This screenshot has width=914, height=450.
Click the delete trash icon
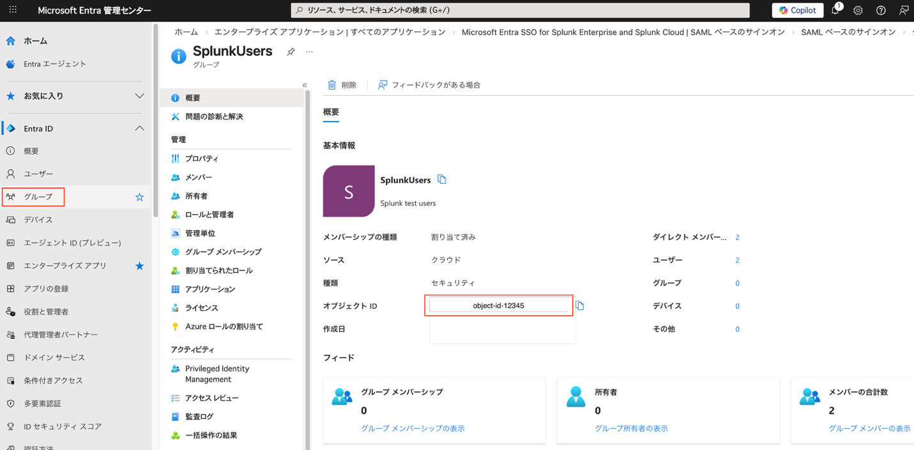point(331,85)
